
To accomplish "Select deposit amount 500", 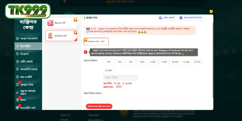I will coord(131,62).
